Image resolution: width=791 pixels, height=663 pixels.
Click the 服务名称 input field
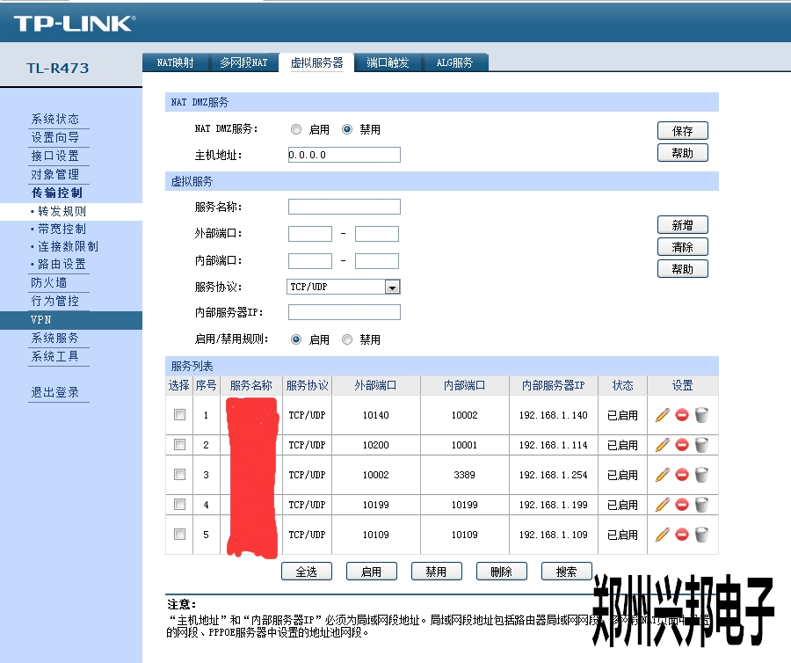click(344, 207)
